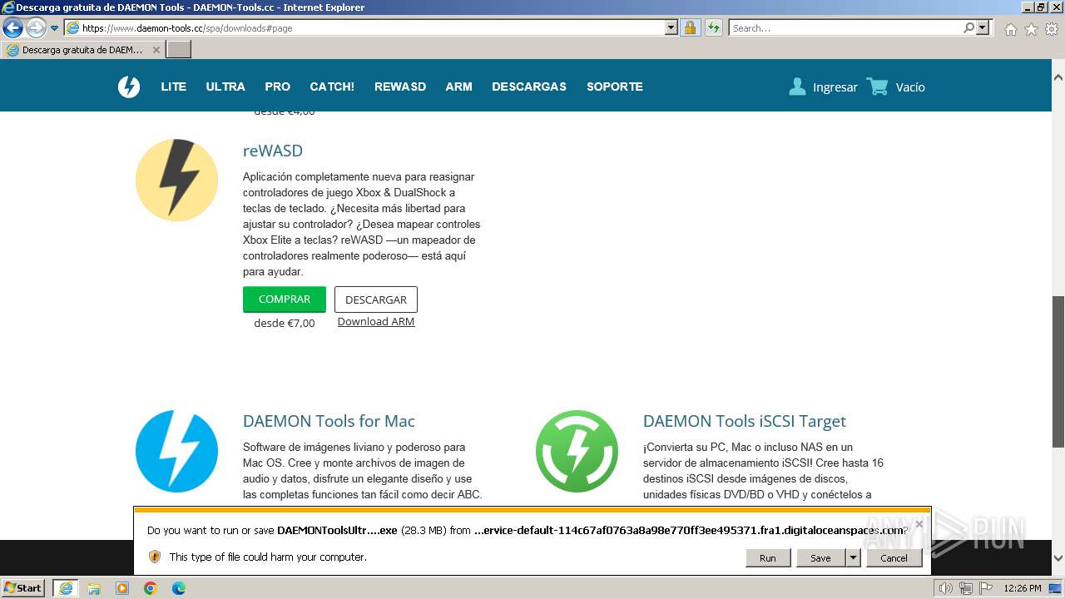The image size is (1065, 599).
Task: Open the ARM menu item
Action: coord(458,87)
